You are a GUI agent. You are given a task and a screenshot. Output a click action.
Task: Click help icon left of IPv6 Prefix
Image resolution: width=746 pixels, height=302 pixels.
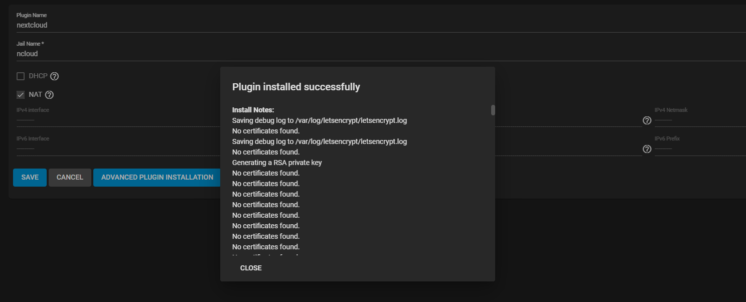point(647,149)
